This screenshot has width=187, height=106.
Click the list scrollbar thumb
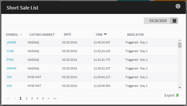(180, 45)
